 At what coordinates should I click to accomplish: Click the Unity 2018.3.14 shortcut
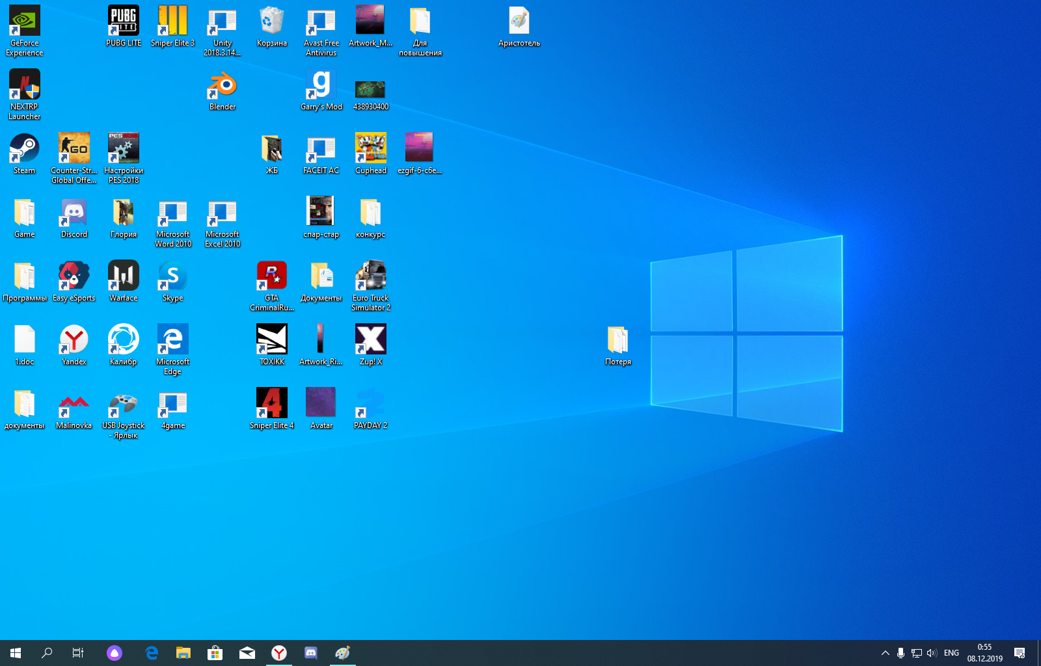click(x=223, y=31)
